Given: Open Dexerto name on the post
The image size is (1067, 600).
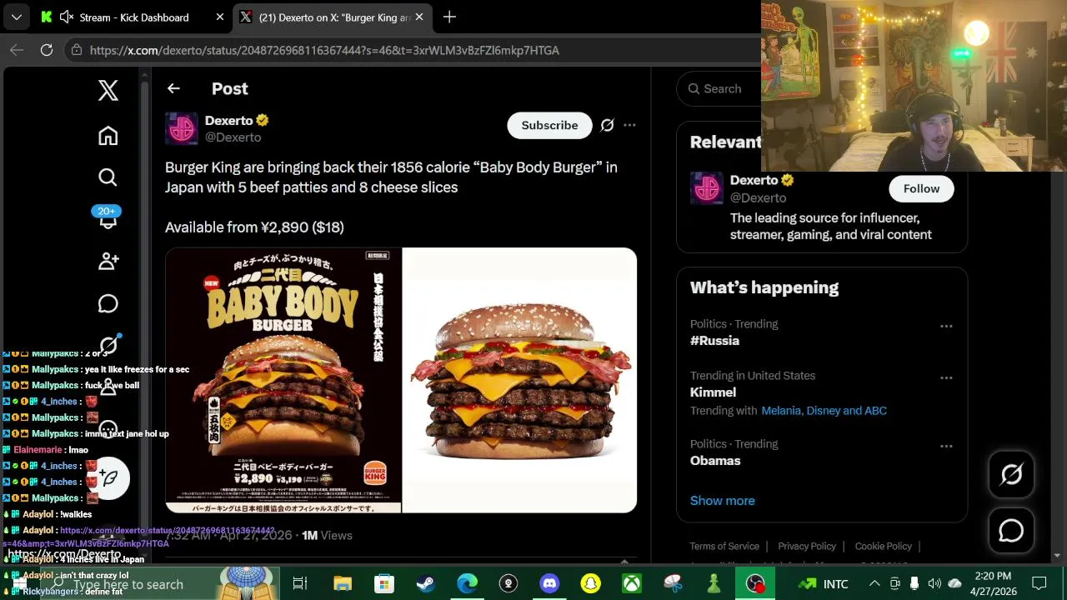Looking at the screenshot, I should click(228, 120).
